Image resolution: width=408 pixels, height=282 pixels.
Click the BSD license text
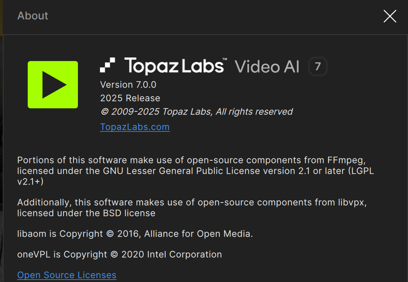[129, 213]
